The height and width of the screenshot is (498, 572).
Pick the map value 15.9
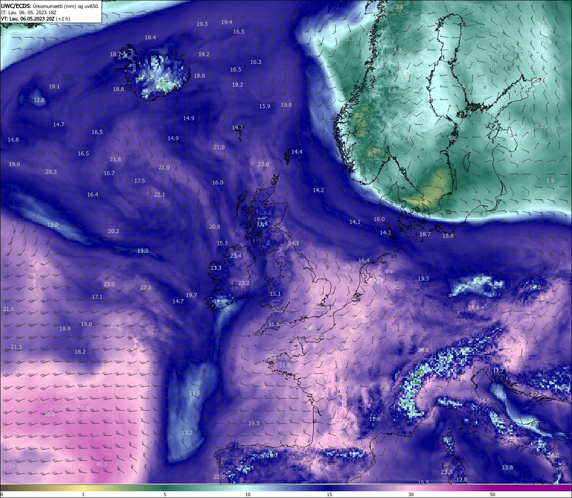coord(265,106)
